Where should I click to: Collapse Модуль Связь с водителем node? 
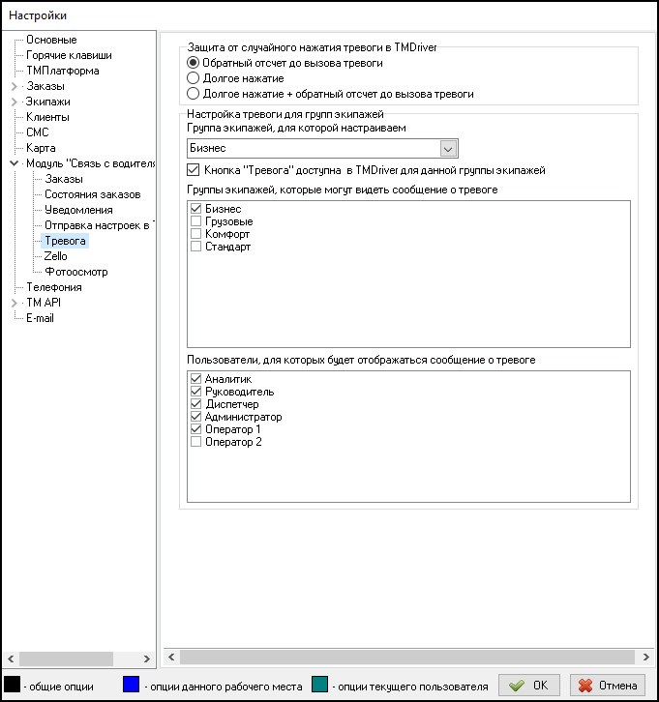[14, 163]
